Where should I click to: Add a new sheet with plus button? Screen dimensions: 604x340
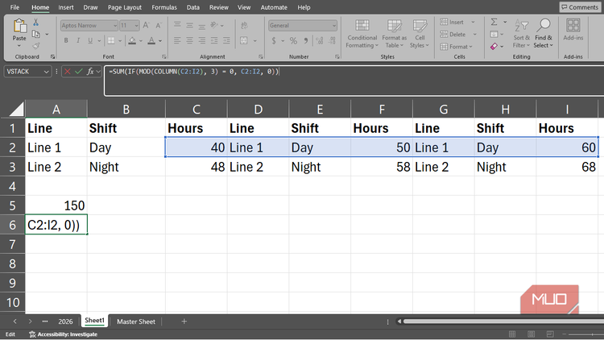point(184,321)
